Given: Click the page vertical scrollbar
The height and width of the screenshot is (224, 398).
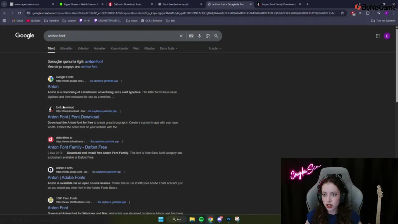Looking at the screenshot, I should pos(396,65).
